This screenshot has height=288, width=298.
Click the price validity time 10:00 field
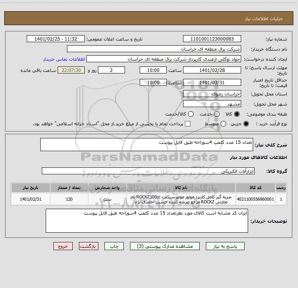coord(153,82)
